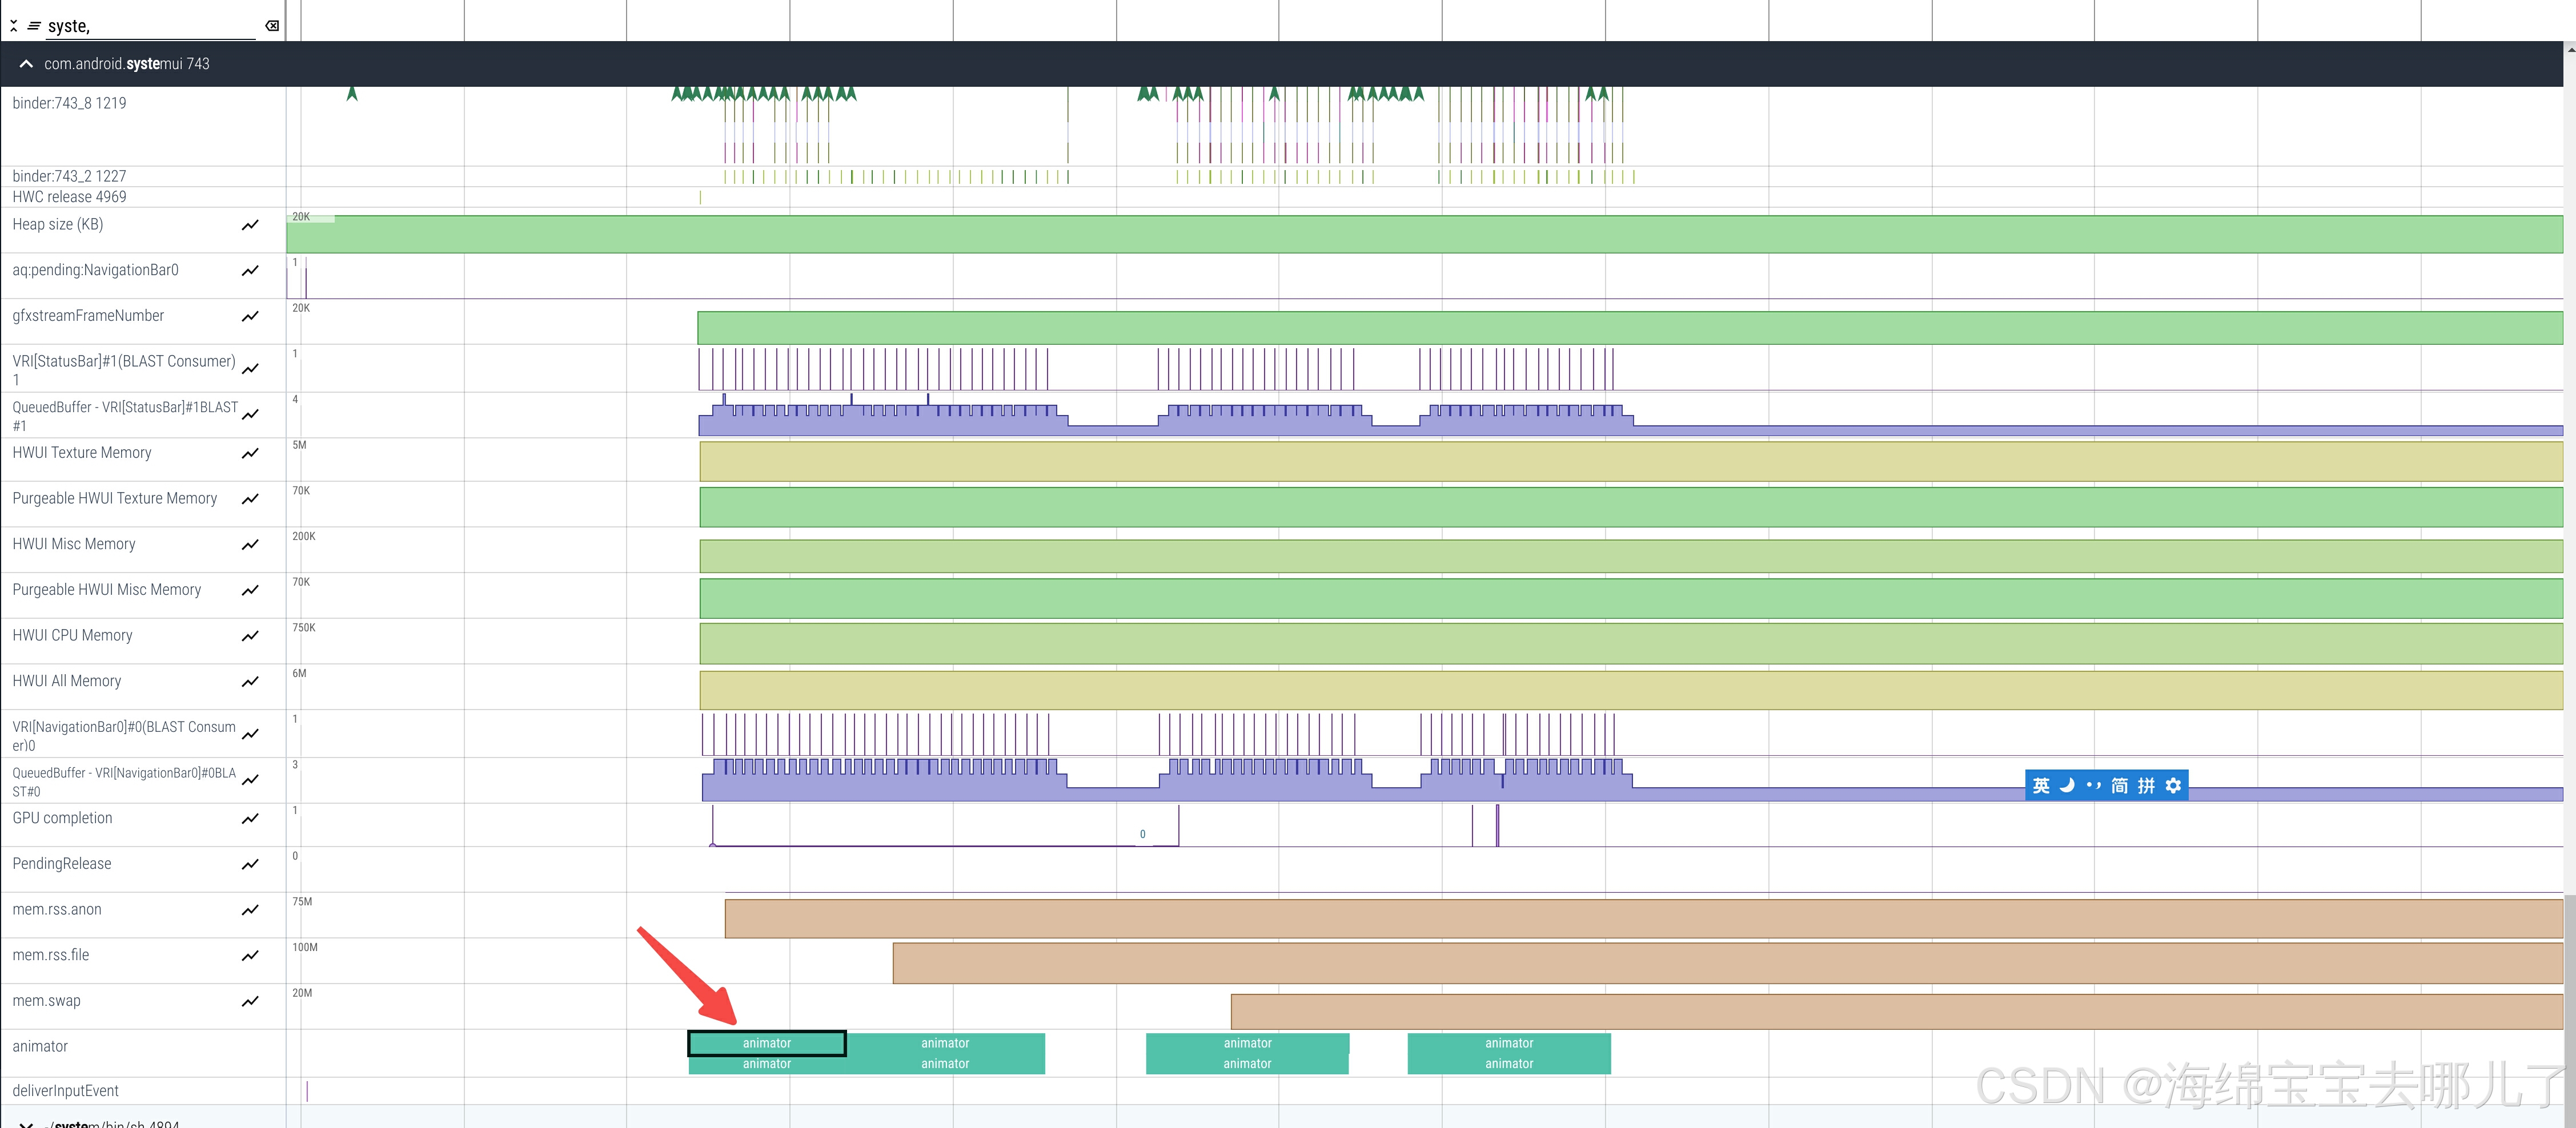Click the chart icon on the HWUI Texture Memory track
The width and height of the screenshot is (2576, 1128).
coord(250,454)
